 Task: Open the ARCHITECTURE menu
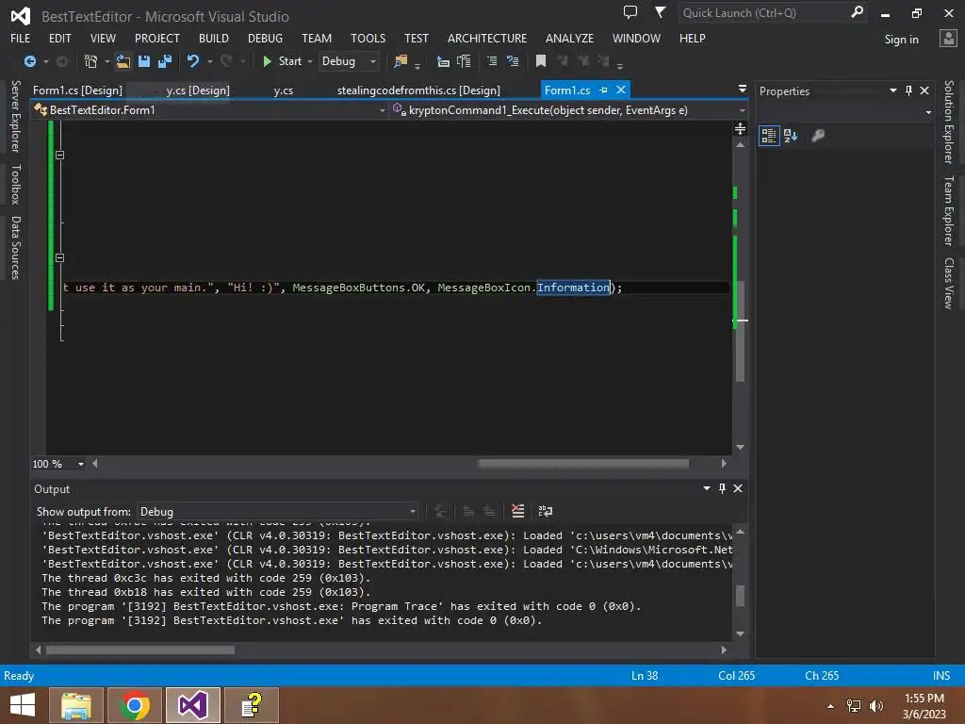click(x=487, y=38)
